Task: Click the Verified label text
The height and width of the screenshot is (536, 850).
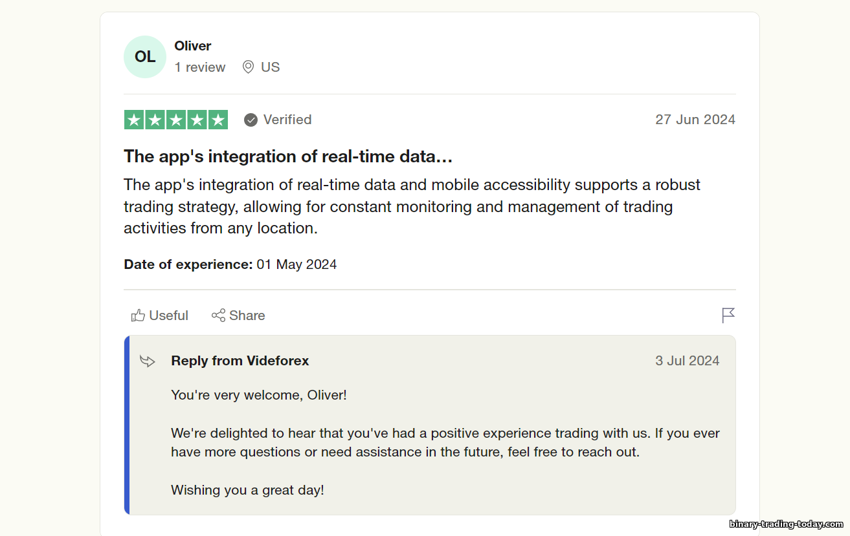Action: (x=287, y=120)
